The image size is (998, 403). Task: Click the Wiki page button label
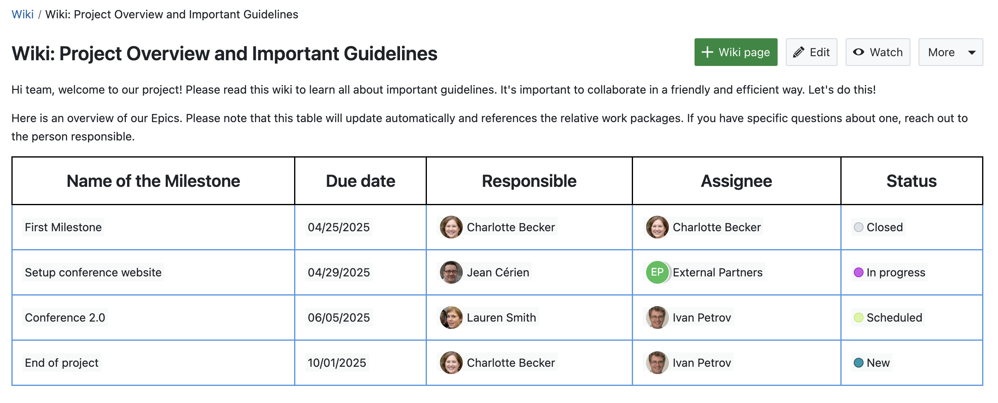click(744, 52)
